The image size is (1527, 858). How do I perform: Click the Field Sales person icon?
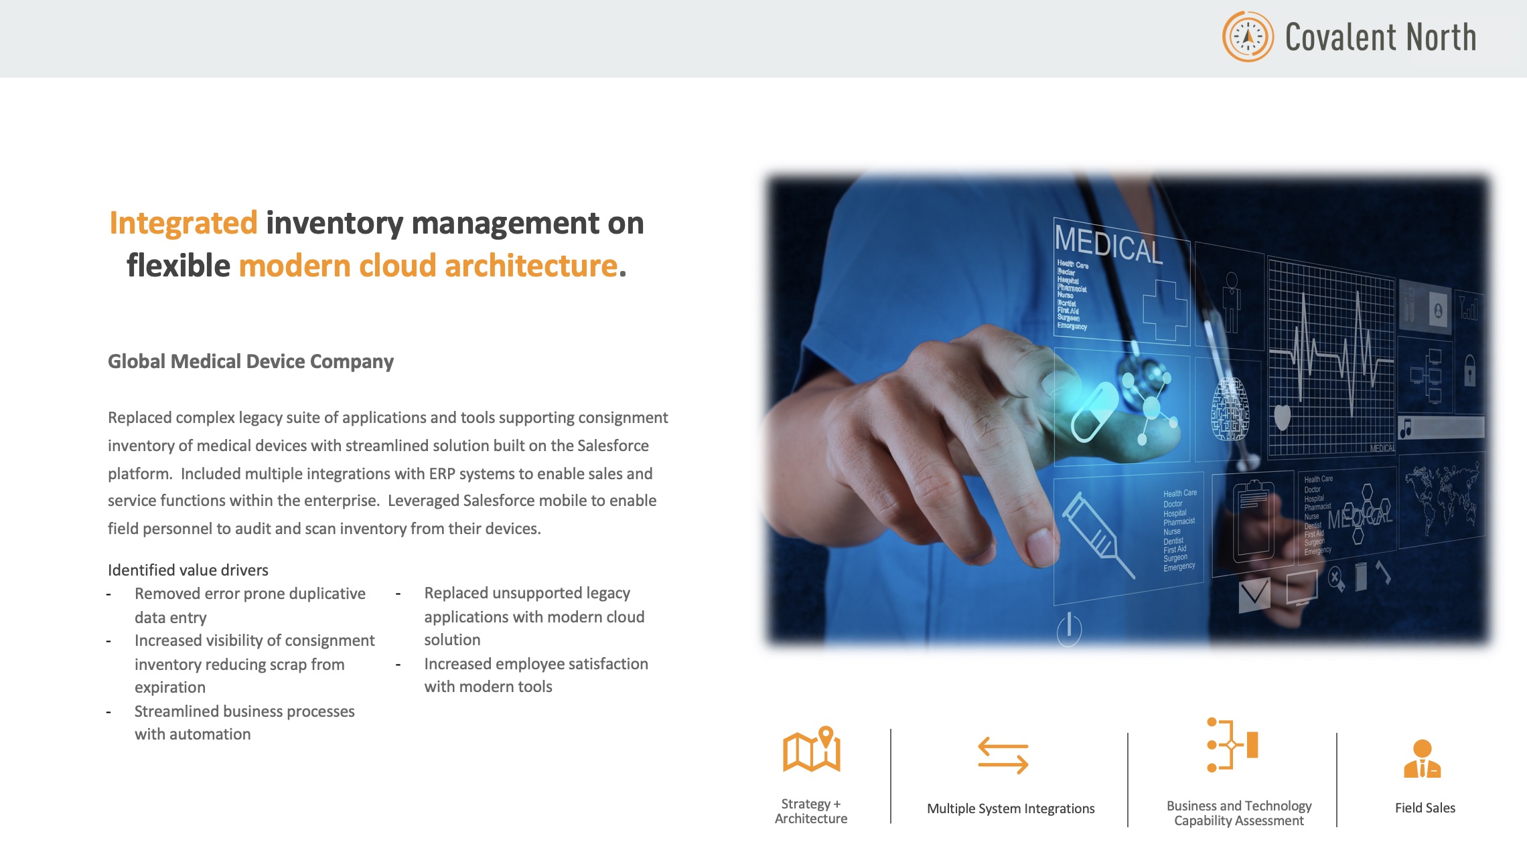click(1422, 760)
